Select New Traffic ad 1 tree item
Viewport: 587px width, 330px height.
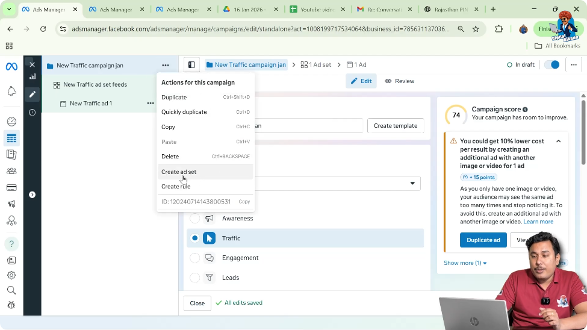[x=91, y=104]
